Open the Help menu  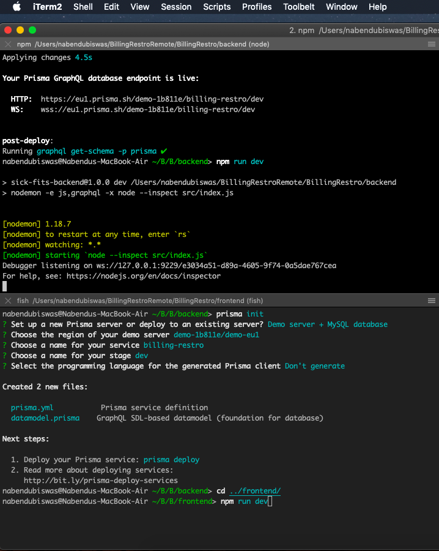click(378, 7)
